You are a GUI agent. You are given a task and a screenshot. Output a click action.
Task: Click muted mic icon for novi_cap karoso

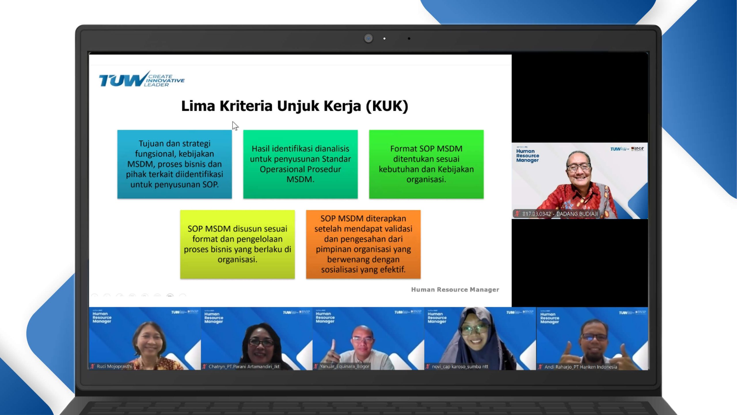click(428, 367)
